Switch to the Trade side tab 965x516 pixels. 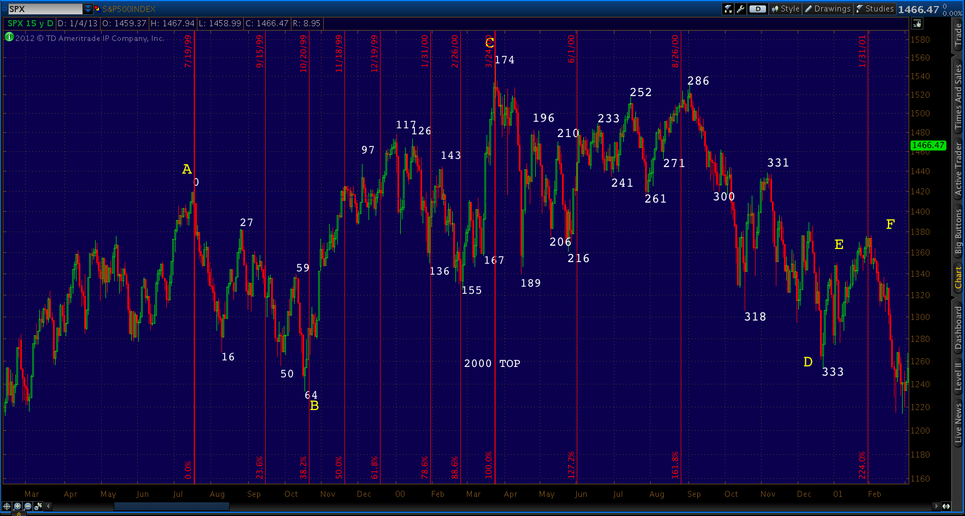pyautogui.click(x=958, y=35)
